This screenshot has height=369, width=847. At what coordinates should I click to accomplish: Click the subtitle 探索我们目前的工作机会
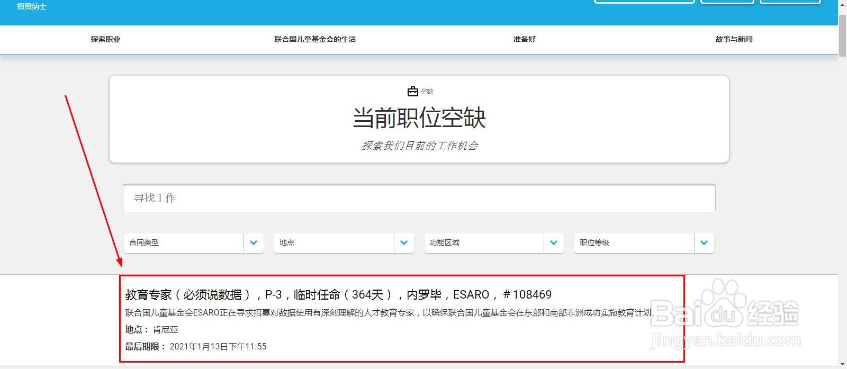pos(419,146)
